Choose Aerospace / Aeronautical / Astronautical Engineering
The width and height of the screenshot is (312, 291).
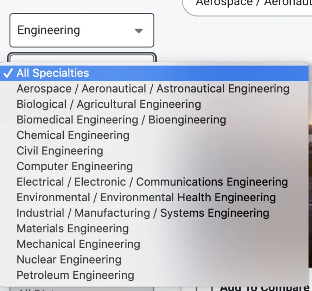click(154, 89)
